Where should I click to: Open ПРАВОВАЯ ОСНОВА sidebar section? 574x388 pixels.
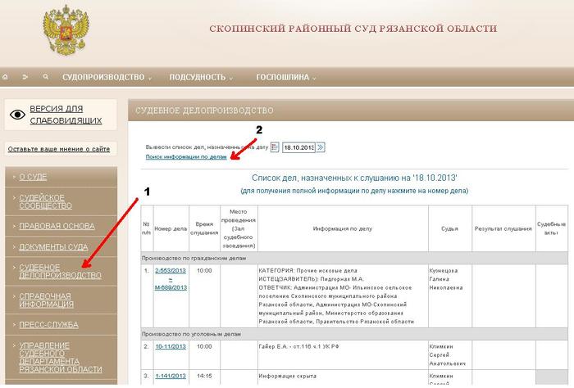coord(57,226)
